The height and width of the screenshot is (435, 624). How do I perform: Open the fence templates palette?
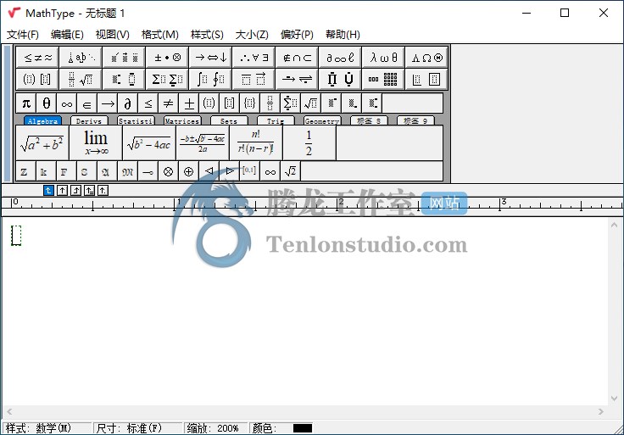pyautogui.click(x=37, y=79)
